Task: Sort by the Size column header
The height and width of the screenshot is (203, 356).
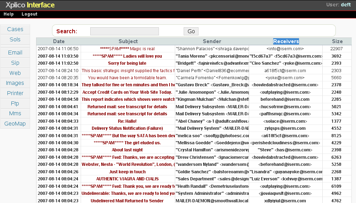Action: [337, 41]
